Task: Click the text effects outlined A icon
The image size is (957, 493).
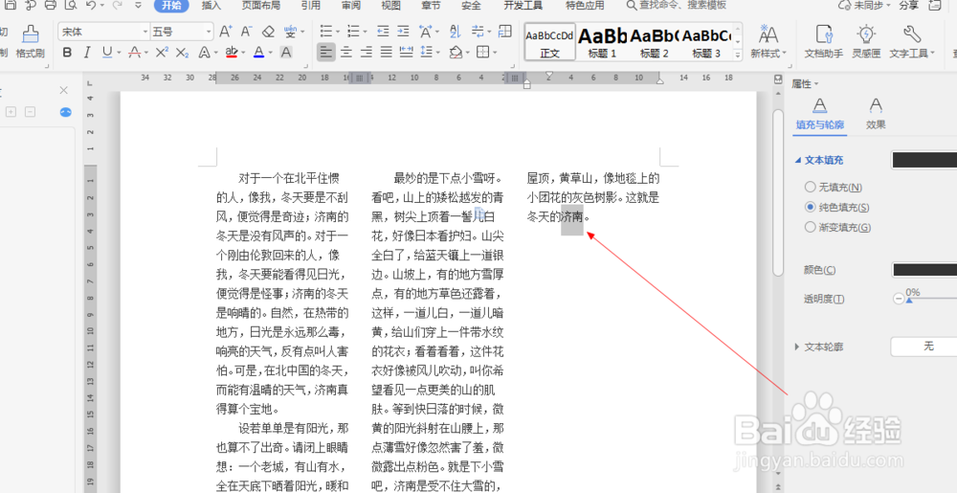Action: click(x=204, y=53)
